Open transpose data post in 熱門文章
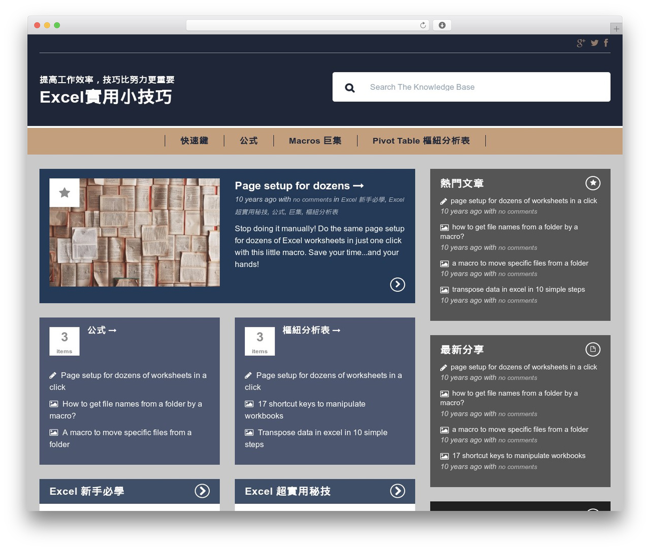The image size is (650, 550). click(518, 290)
